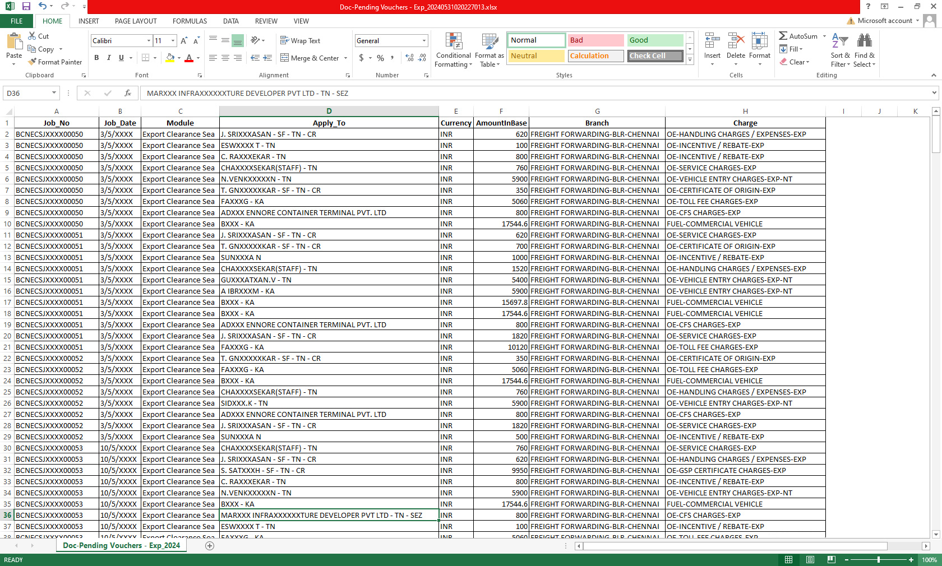Toggle Wrap Text for the cell
This screenshot has width=942, height=566.
click(x=300, y=41)
